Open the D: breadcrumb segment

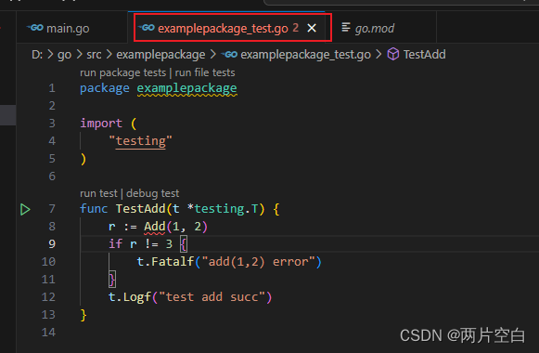click(x=37, y=55)
